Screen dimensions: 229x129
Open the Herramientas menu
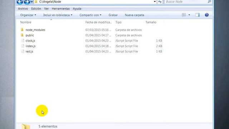pos(61,9)
